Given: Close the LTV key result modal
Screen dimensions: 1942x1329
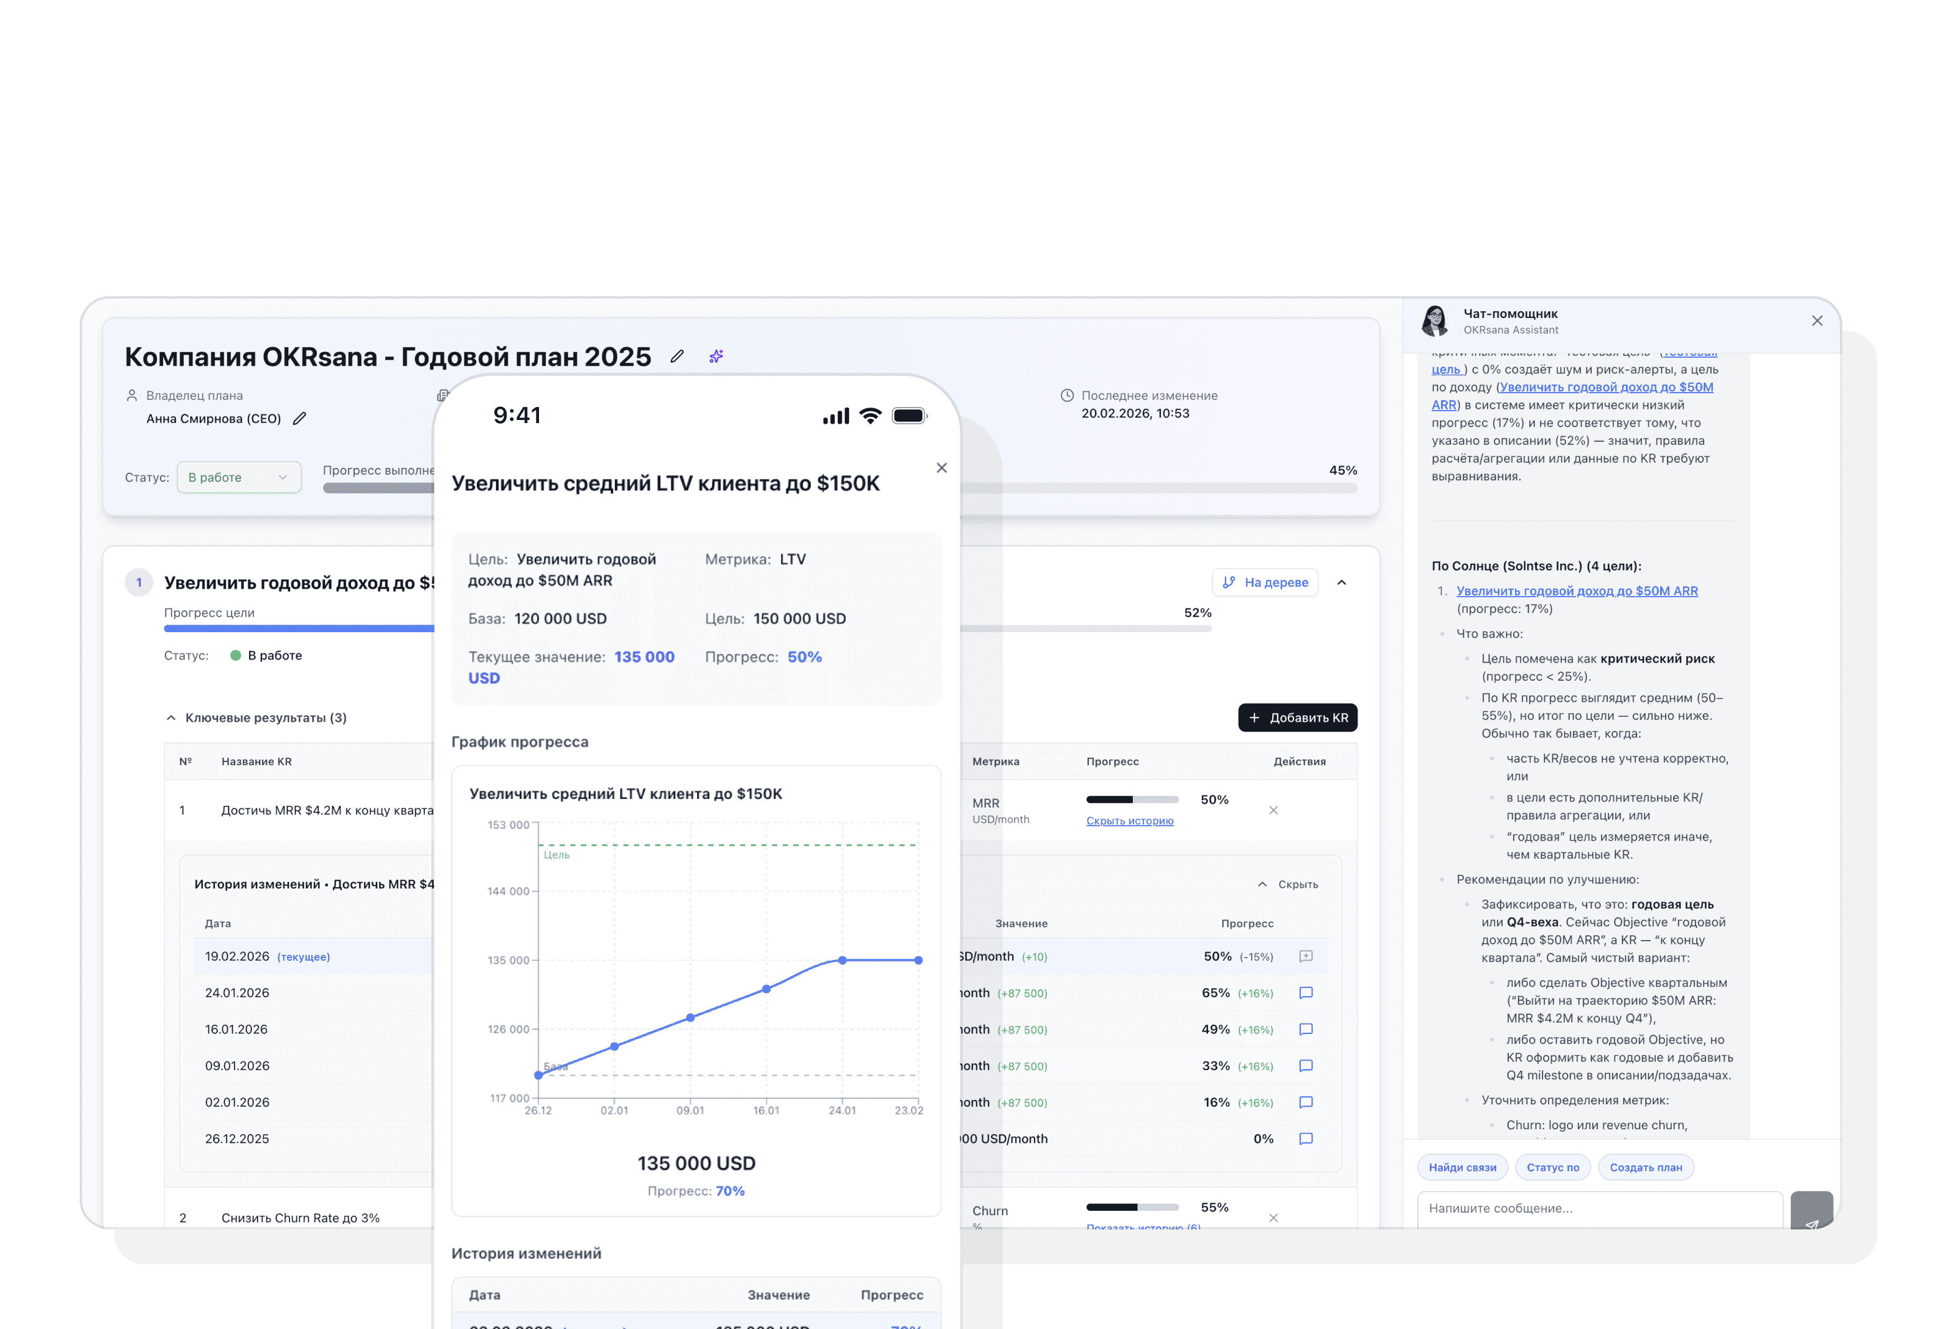Looking at the screenshot, I should pyautogui.click(x=942, y=468).
